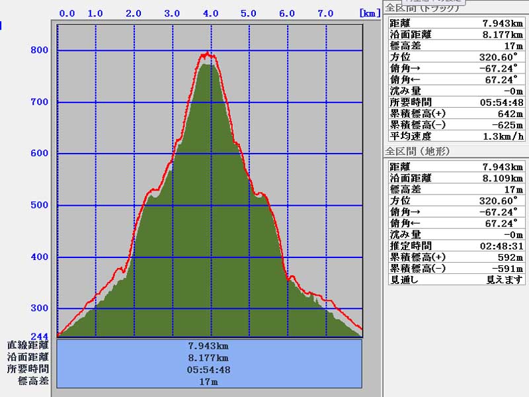Click the 所要時間 value 05:54:48 in track table
This screenshot has height=397, width=529.
[x=501, y=102]
